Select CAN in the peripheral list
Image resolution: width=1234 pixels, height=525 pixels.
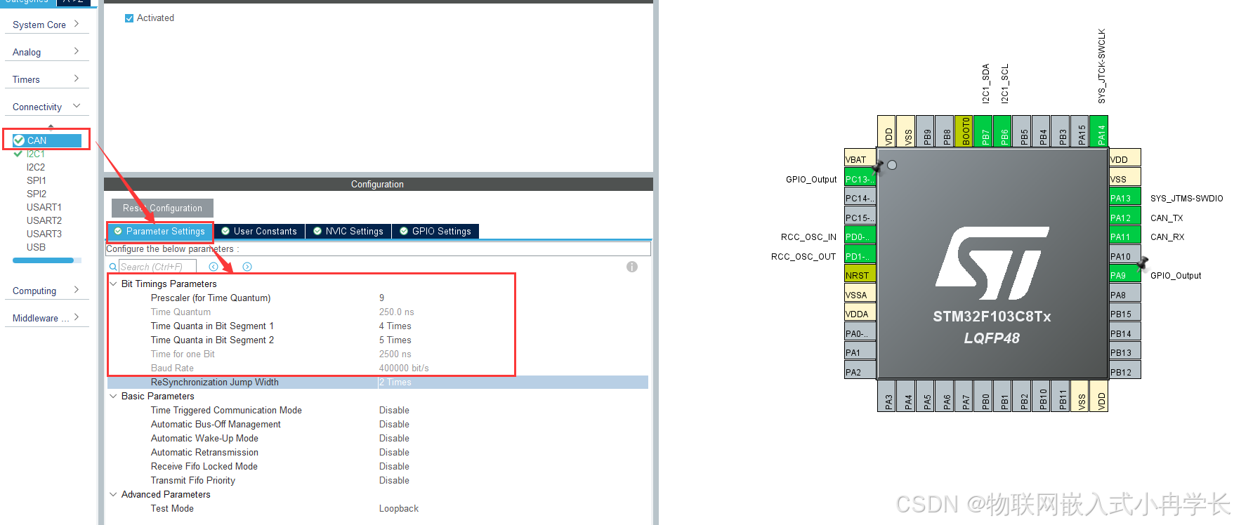[47, 140]
